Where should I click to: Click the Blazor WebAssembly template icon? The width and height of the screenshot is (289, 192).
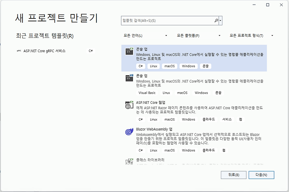click(x=129, y=132)
